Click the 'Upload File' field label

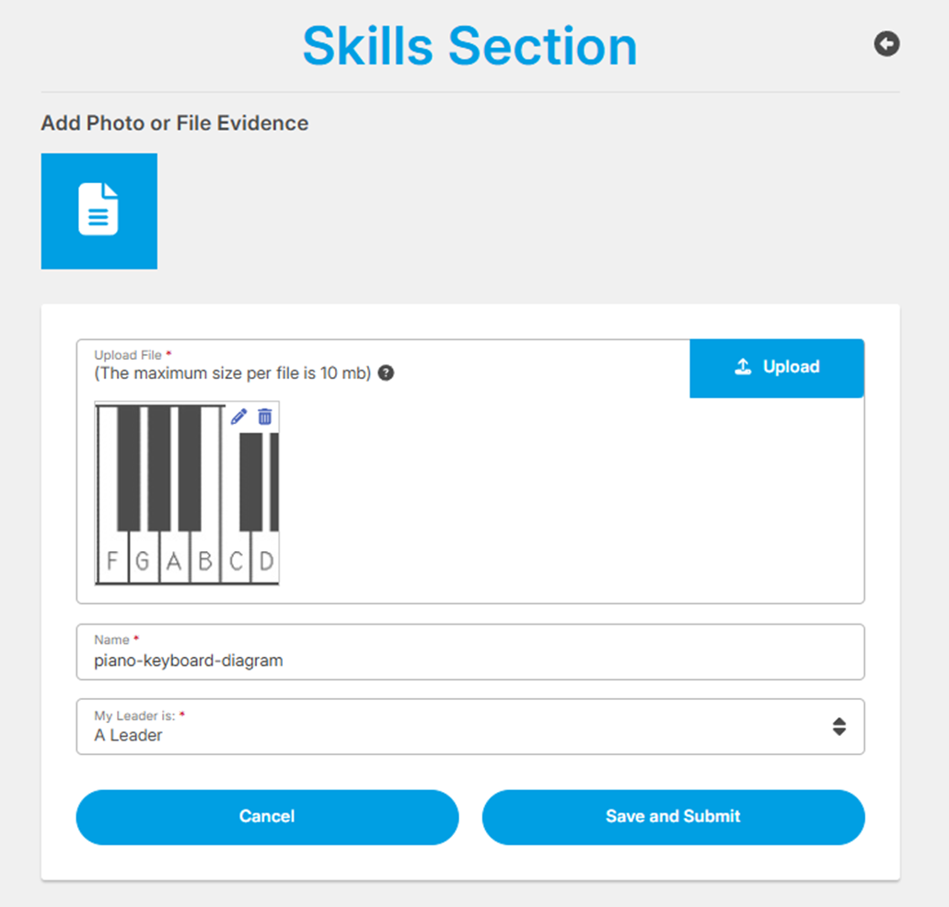pyautogui.click(x=128, y=355)
